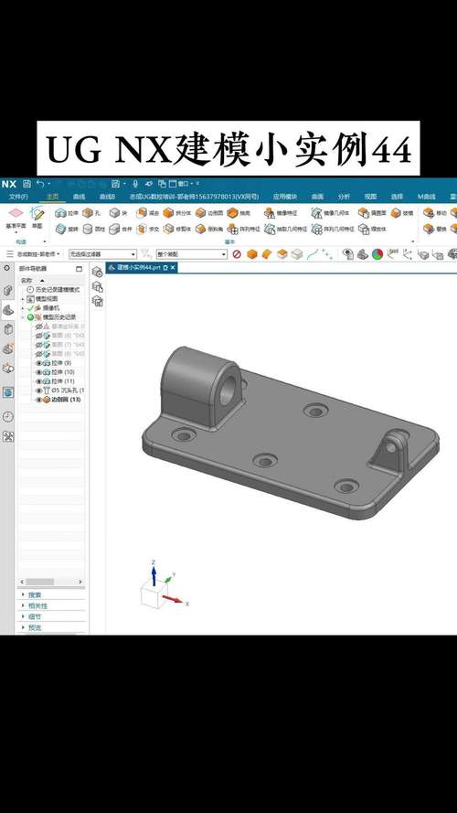The width and height of the screenshot is (457, 813).
Task: Click the red-green shading color wheel icon
Action: [377, 254]
